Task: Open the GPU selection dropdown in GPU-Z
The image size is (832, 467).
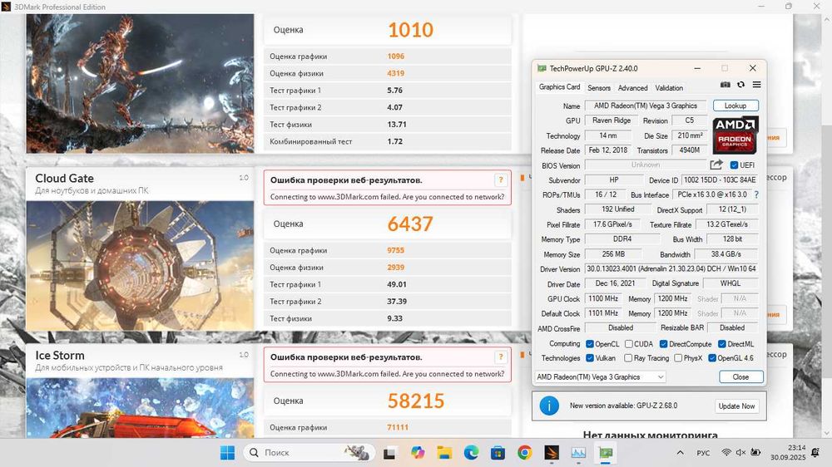Action: tap(600, 377)
